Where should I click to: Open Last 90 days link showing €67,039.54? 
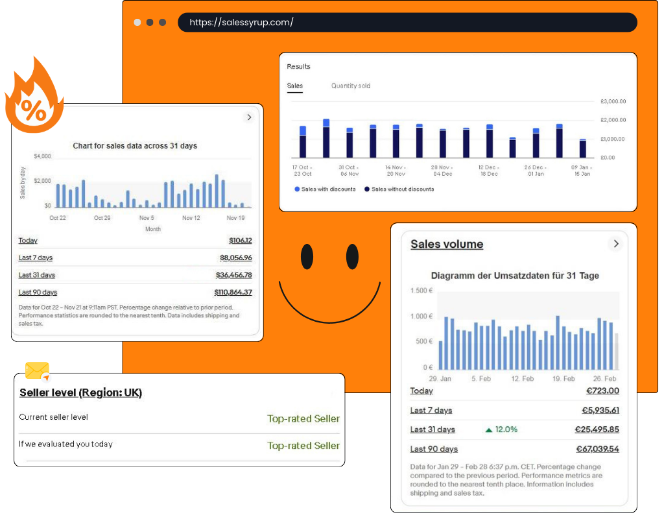[434, 449]
